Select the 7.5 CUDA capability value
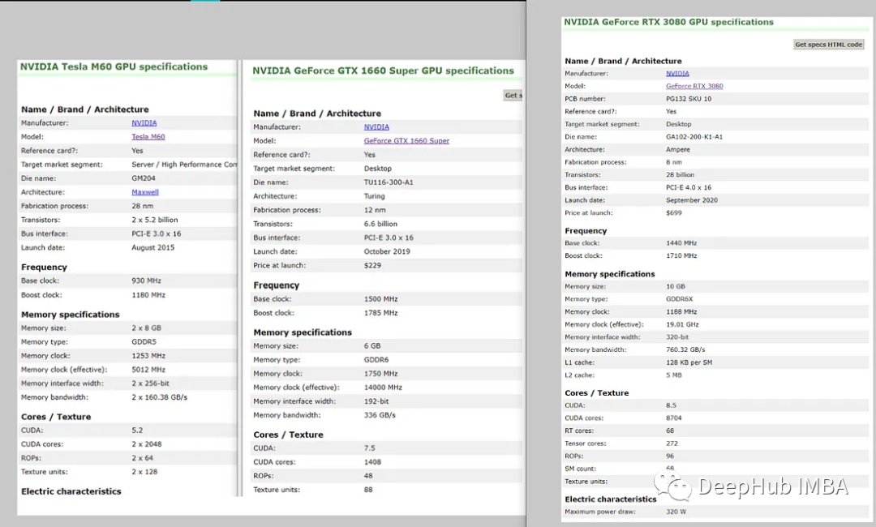Image resolution: width=876 pixels, height=527 pixels. pos(370,448)
